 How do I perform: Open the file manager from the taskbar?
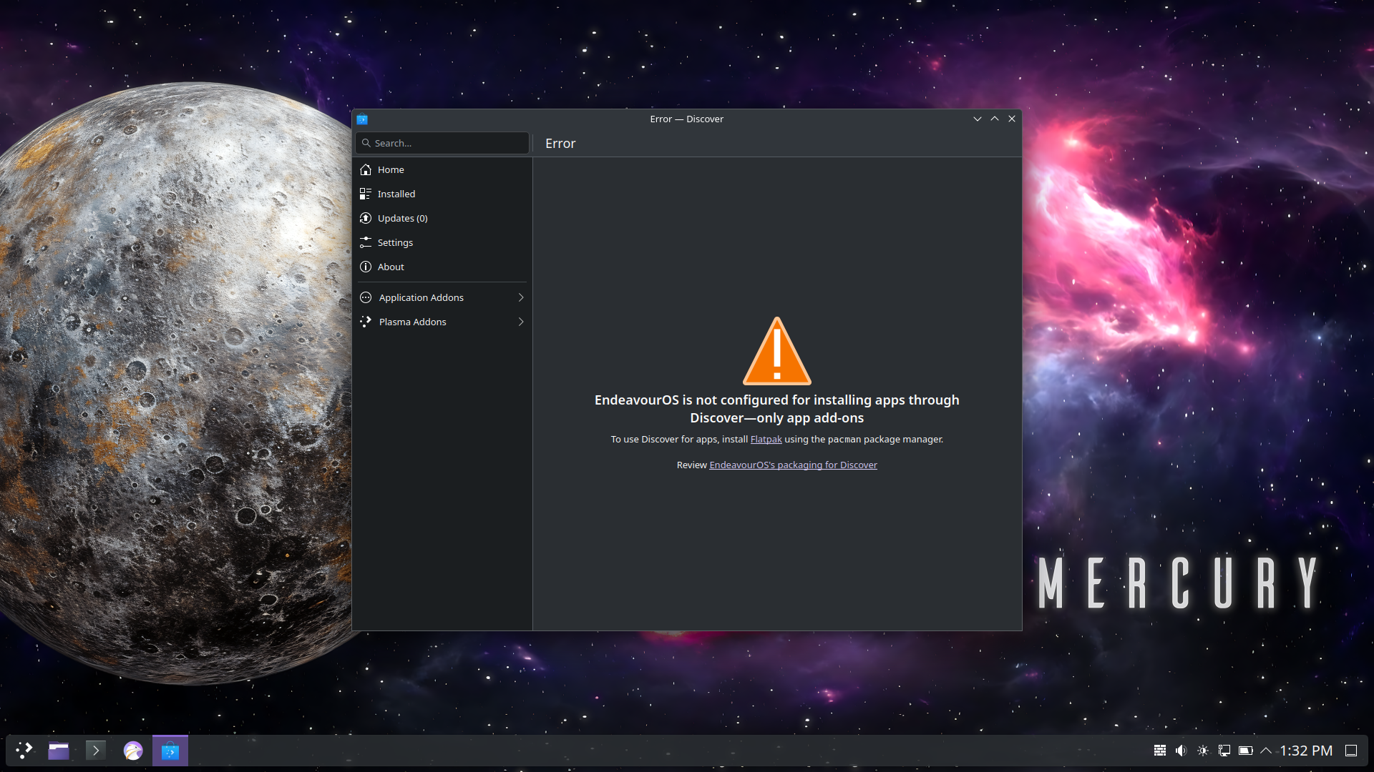pyautogui.click(x=59, y=751)
